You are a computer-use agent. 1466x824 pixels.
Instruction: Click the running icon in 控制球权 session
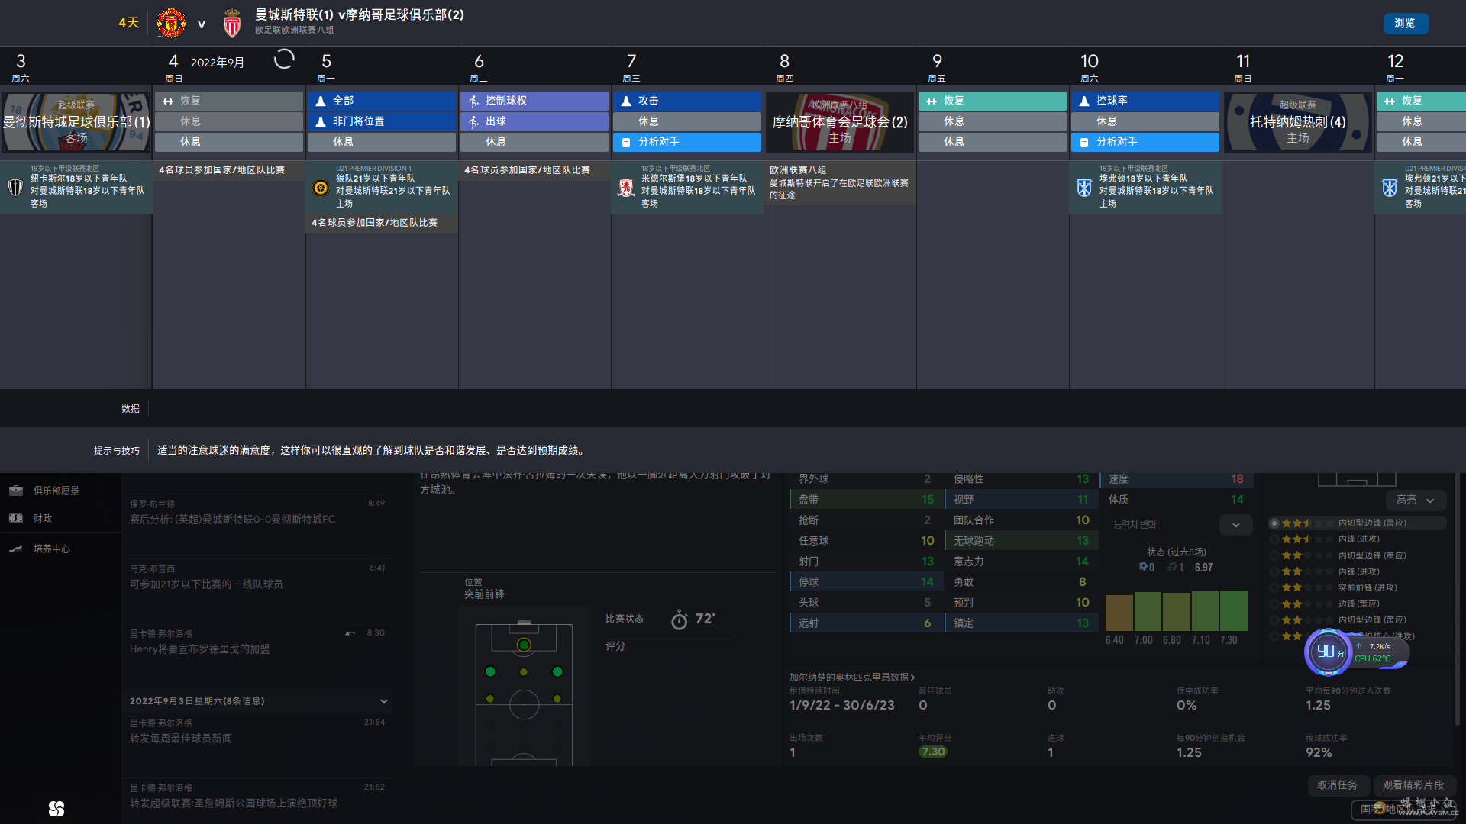(473, 101)
